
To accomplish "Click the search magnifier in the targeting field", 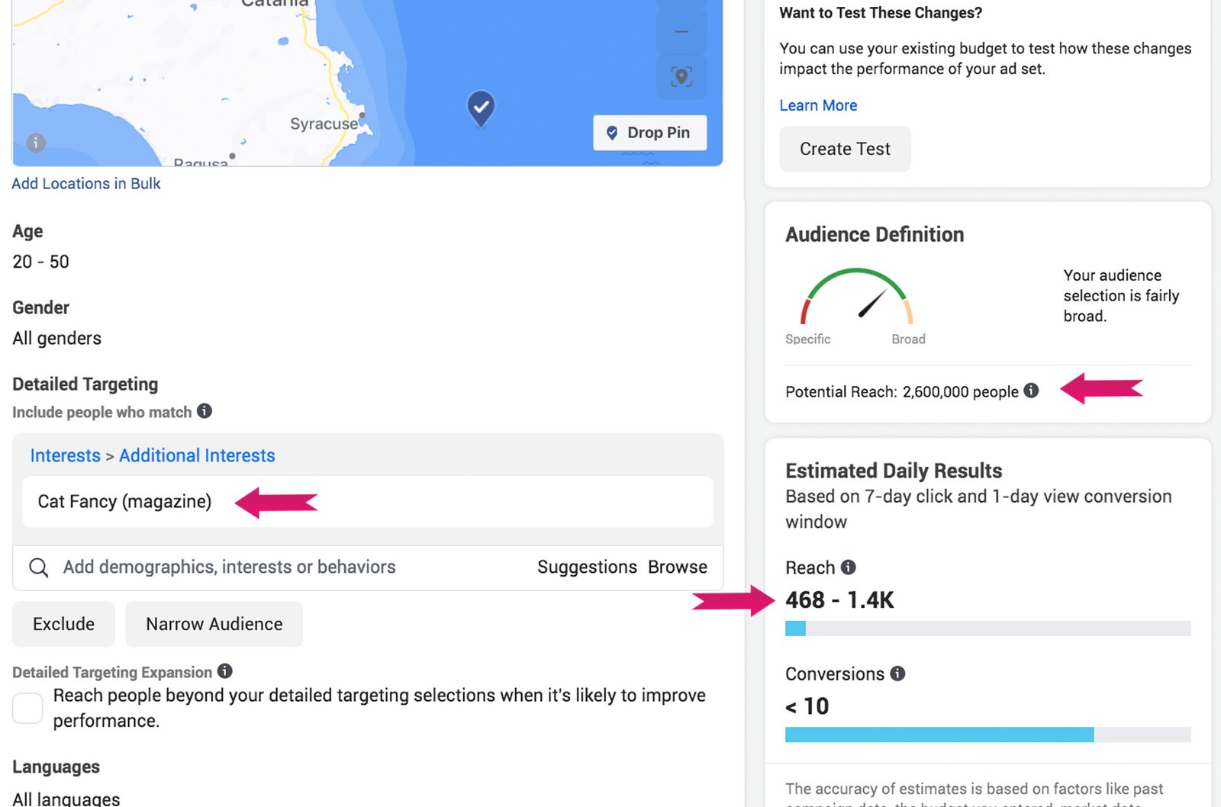I will [x=38, y=567].
